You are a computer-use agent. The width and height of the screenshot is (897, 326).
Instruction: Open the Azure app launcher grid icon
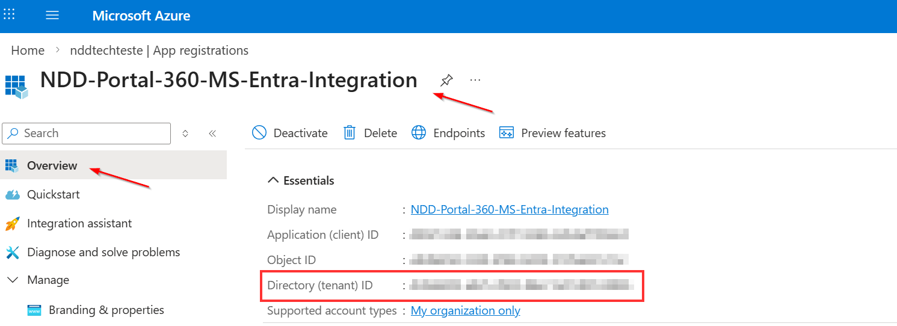tap(10, 16)
